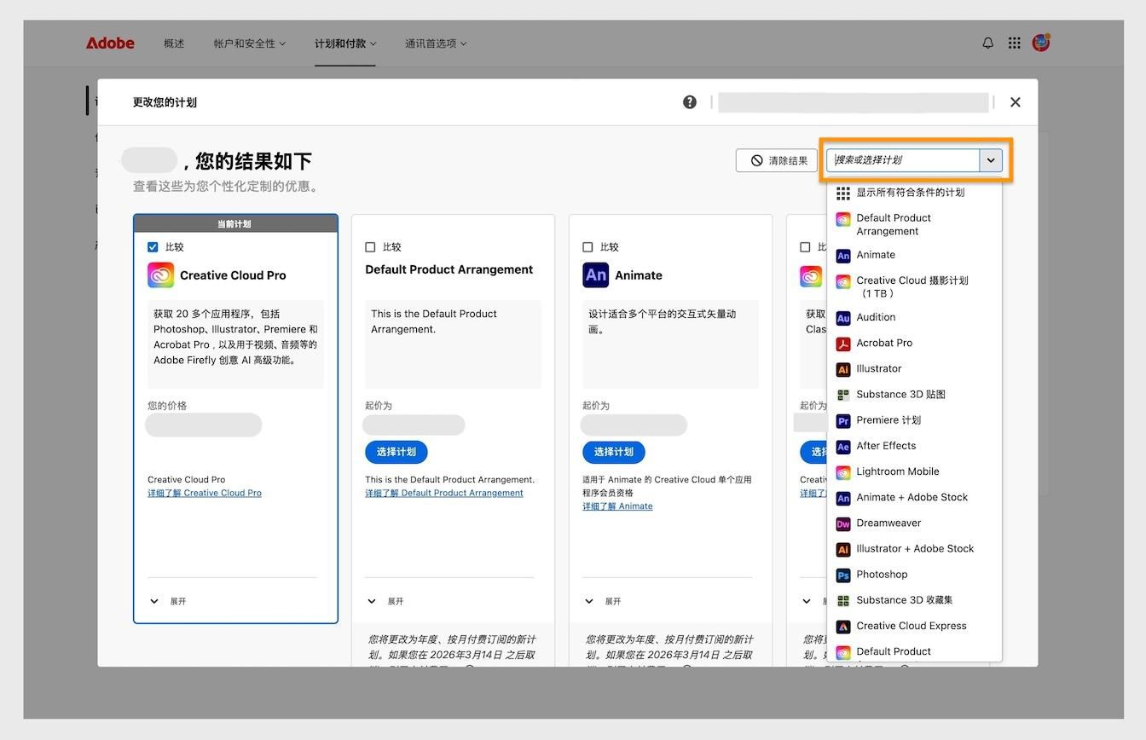Select the Substance 3D 贴图 icon
Image resolution: width=1146 pixels, height=740 pixels.
click(x=843, y=395)
